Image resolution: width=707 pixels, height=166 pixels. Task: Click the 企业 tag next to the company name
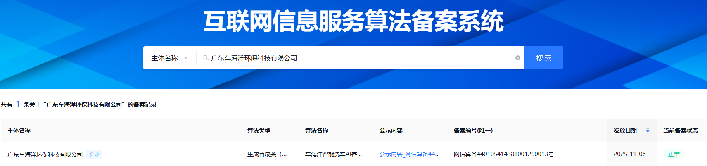(x=94, y=154)
